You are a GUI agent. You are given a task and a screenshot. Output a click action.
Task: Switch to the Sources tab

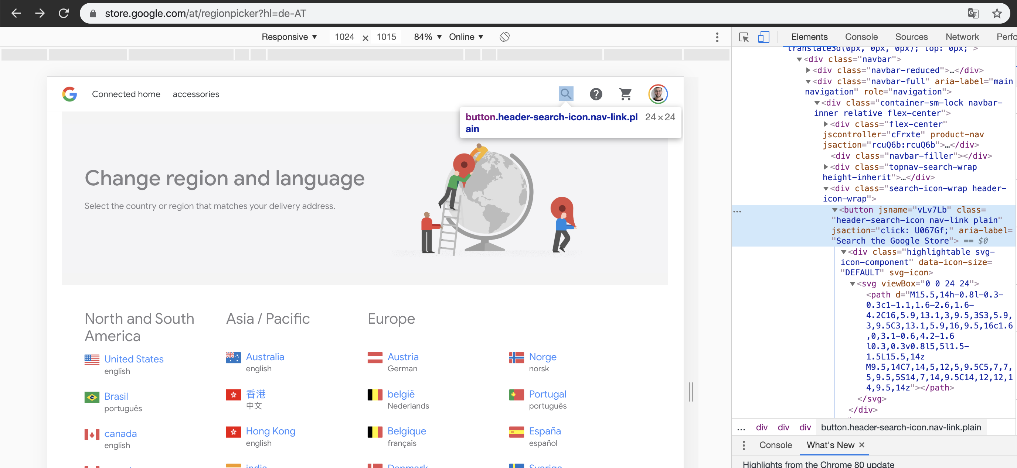click(x=911, y=37)
